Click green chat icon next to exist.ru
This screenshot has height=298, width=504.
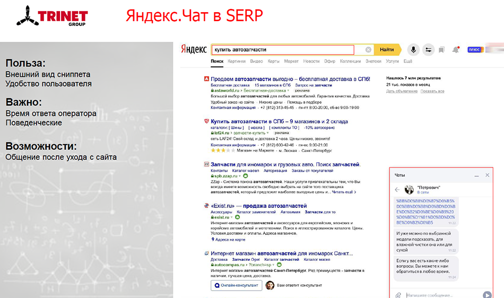(238, 217)
